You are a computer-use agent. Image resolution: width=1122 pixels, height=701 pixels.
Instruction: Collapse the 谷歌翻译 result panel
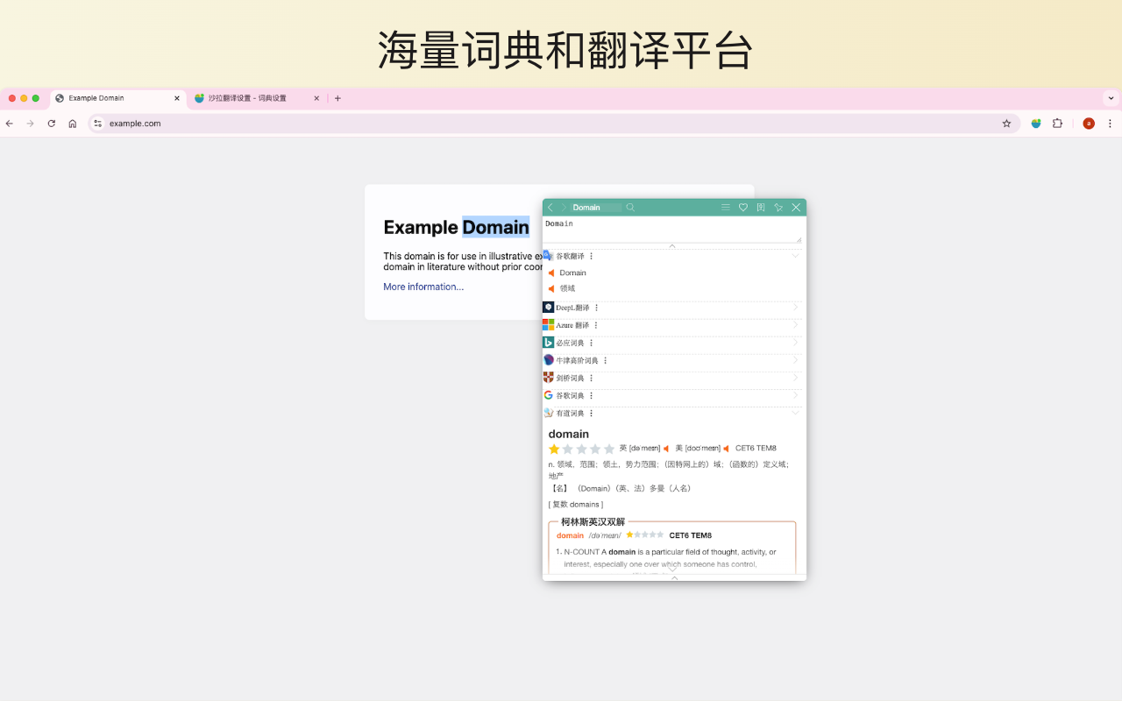point(796,255)
